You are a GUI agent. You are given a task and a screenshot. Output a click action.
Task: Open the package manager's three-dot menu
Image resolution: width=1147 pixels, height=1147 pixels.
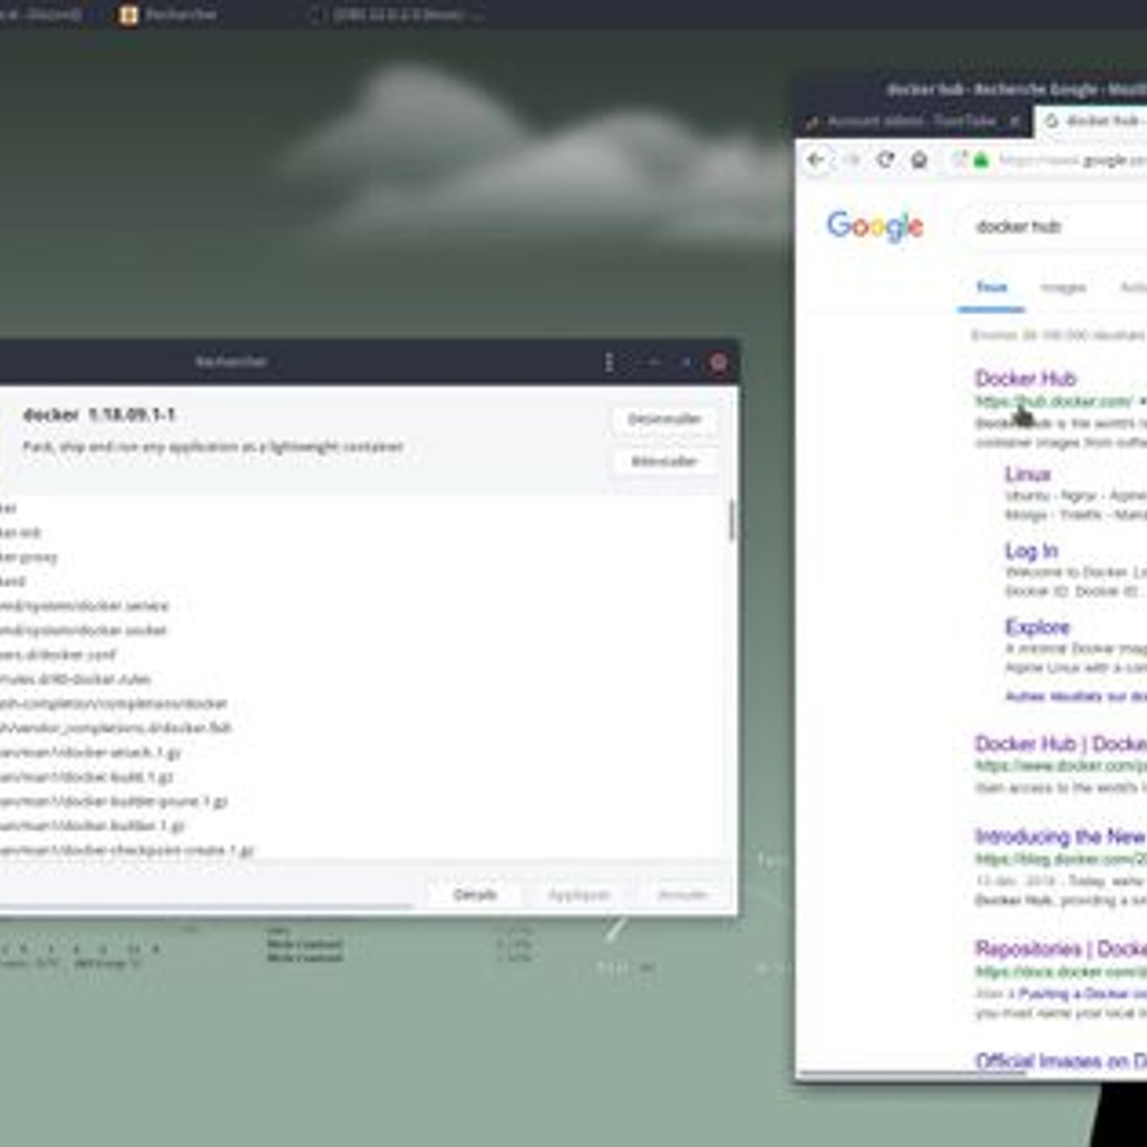pos(609,362)
